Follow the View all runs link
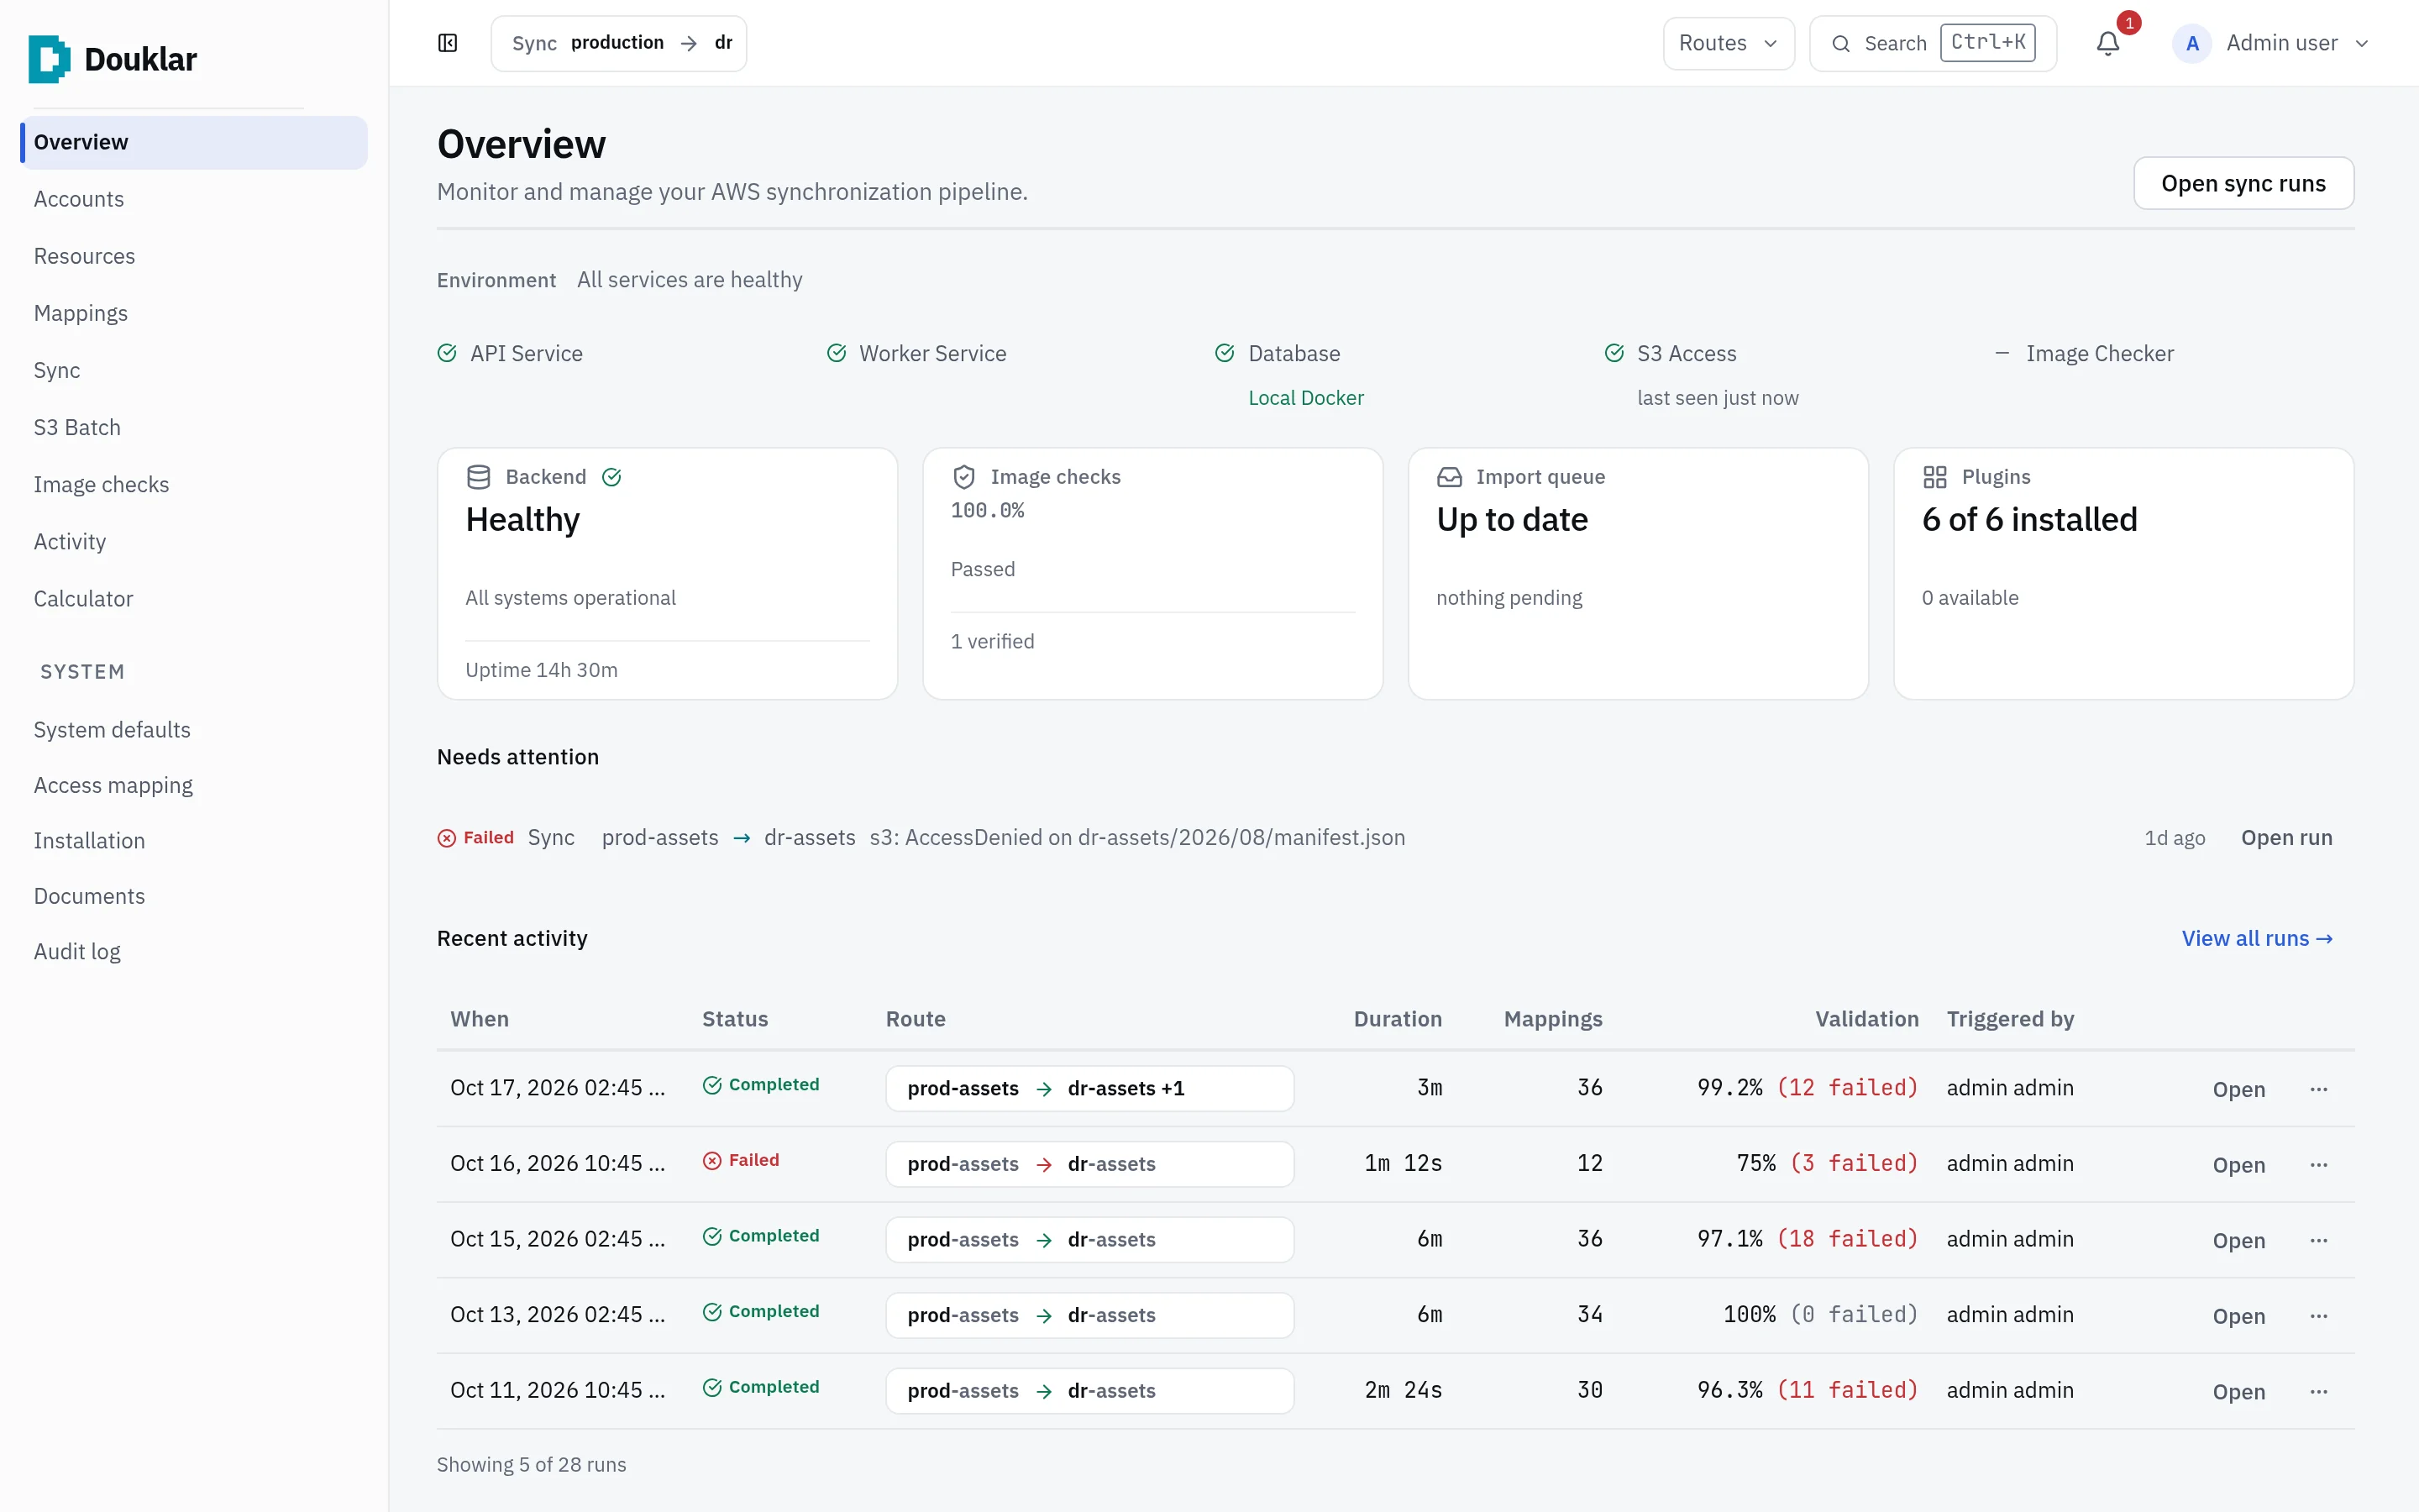This screenshot has width=2419, height=1512. click(2257, 938)
